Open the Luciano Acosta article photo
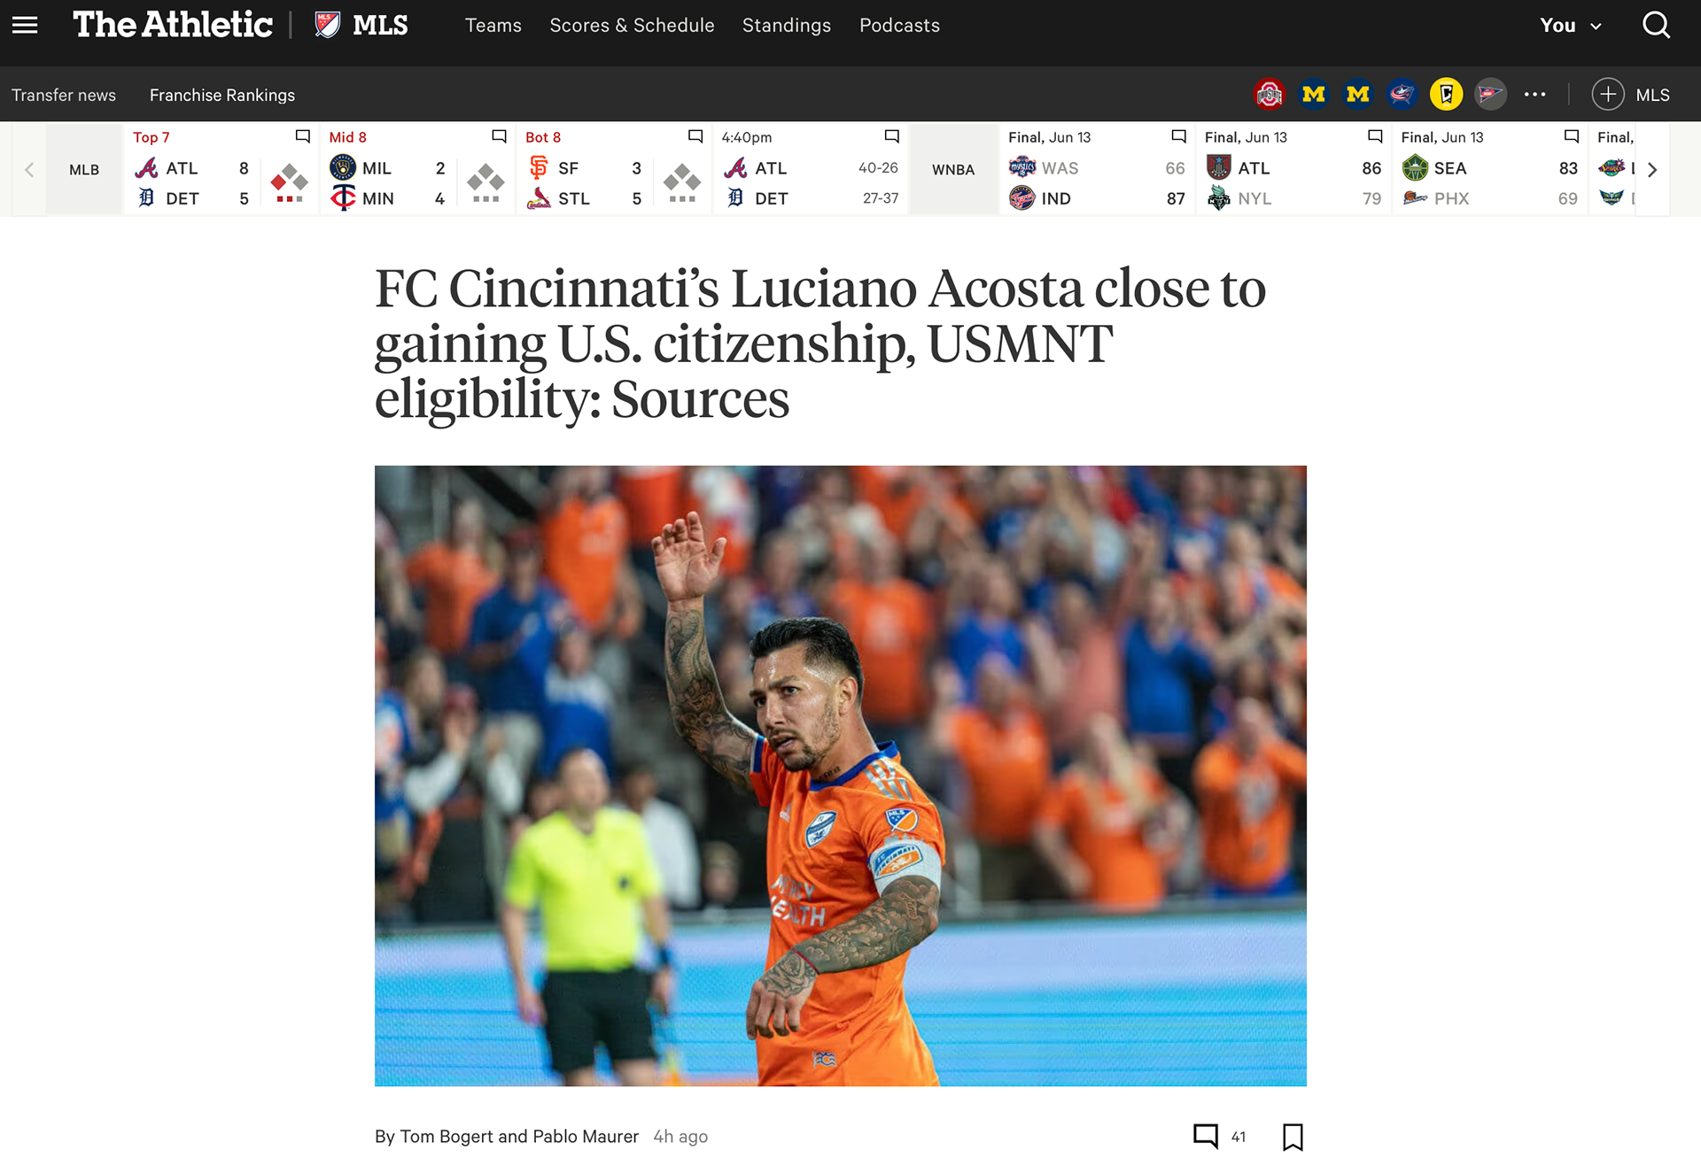 pyautogui.click(x=840, y=776)
